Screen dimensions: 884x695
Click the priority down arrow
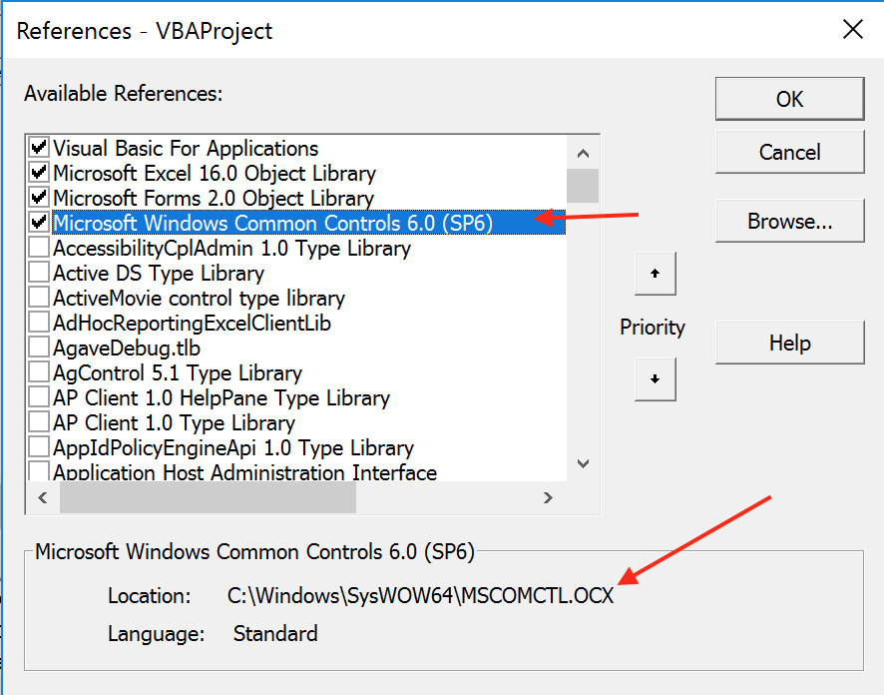[656, 379]
